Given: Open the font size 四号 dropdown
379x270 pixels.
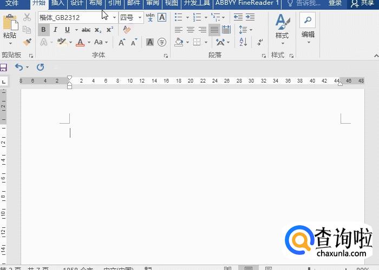Looking at the screenshot, I should pyautogui.click(x=140, y=17).
